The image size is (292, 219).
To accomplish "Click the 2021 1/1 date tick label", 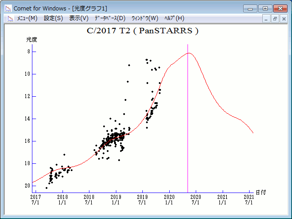I will 222,199.
